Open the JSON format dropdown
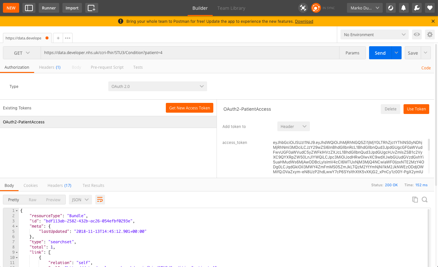 [x=80, y=200]
